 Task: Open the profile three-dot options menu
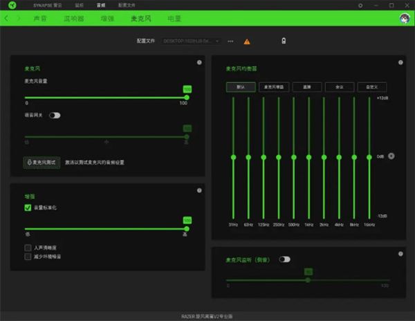point(230,42)
